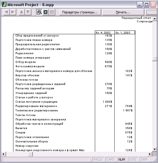This screenshot has height=163, width=158.
Task: Maximize the Microsoft Project window
Action: pos(146,5)
